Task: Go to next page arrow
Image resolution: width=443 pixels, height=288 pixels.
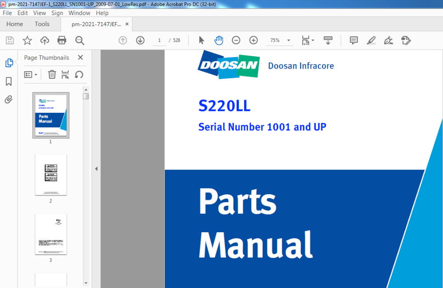Action: coord(140,40)
